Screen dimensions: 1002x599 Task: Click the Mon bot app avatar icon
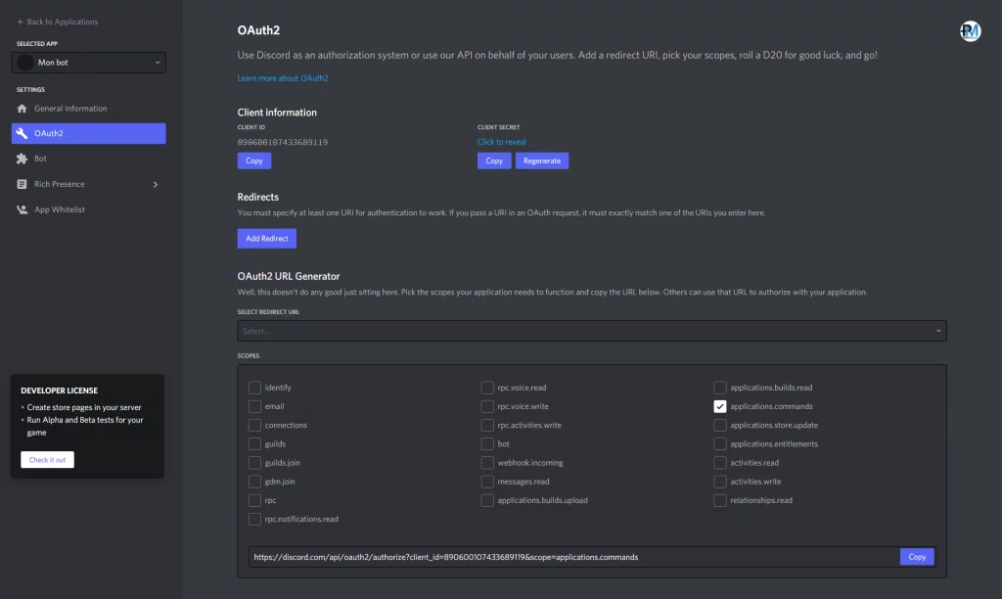26,63
